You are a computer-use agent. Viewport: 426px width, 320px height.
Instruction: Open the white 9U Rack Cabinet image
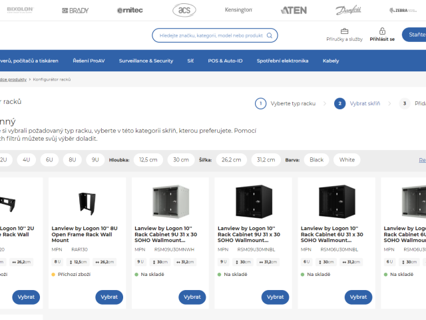(x=170, y=201)
